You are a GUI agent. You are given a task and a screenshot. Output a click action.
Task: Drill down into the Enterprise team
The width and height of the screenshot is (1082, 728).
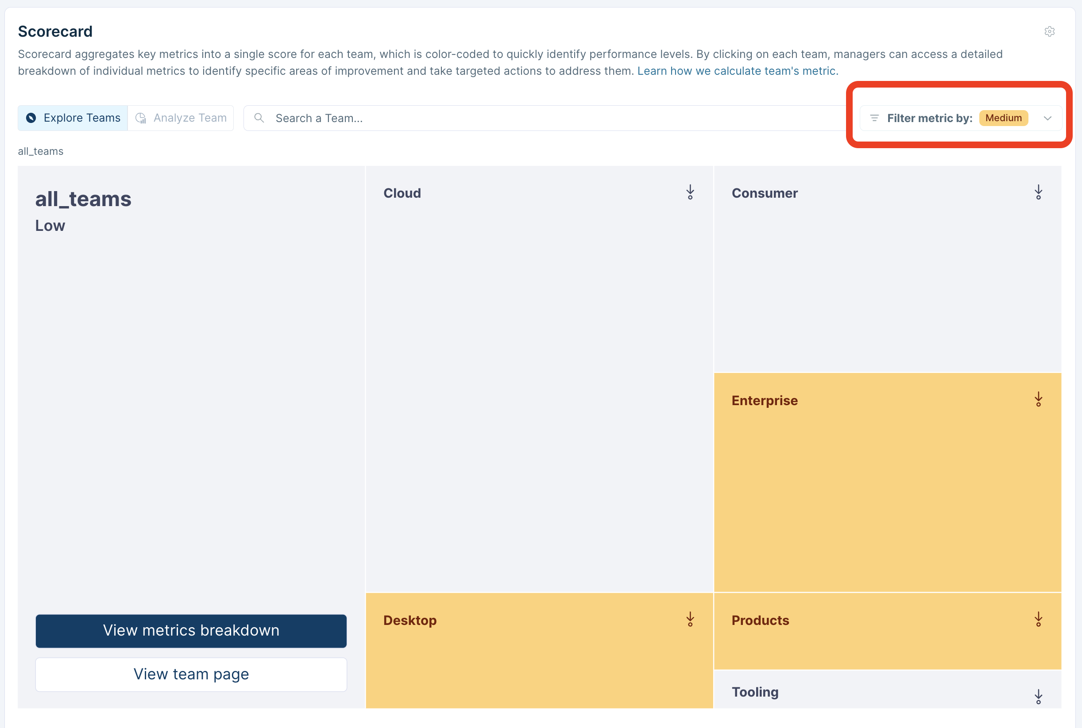[x=1038, y=399]
